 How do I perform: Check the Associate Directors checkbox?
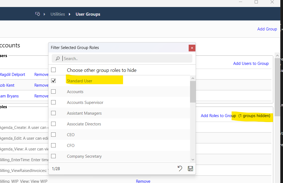pos(54,124)
